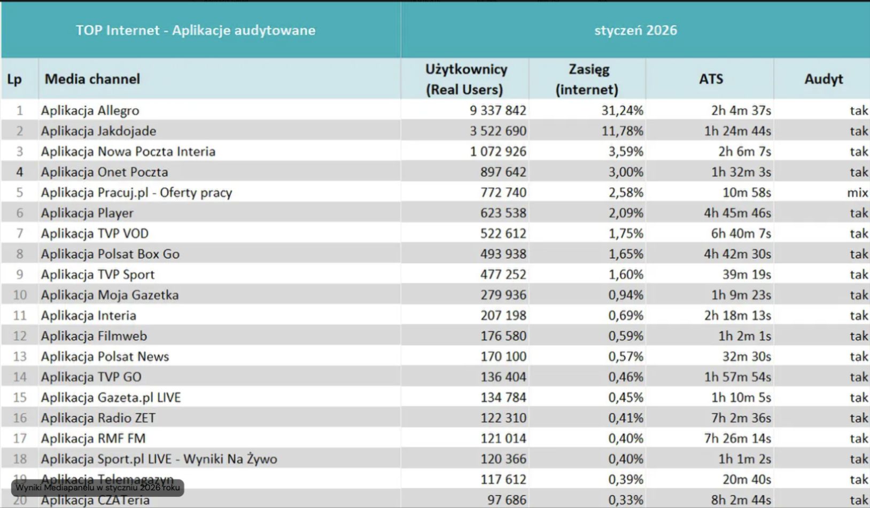This screenshot has width=870, height=508.
Task: Click the user count '9 337 842' cell
Action: pyautogui.click(x=496, y=110)
